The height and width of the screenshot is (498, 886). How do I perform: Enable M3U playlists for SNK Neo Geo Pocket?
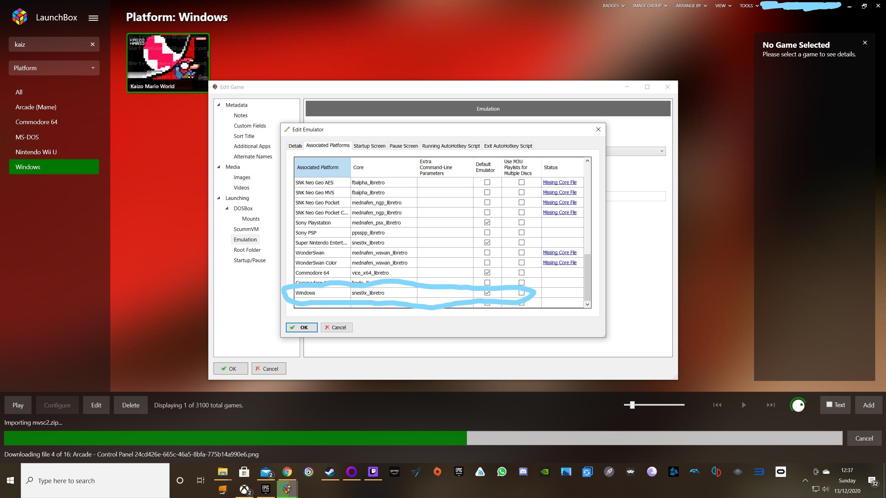click(x=522, y=202)
